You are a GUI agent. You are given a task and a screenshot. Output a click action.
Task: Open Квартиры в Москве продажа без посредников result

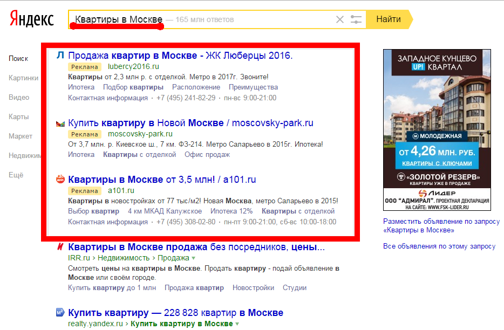click(196, 247)
